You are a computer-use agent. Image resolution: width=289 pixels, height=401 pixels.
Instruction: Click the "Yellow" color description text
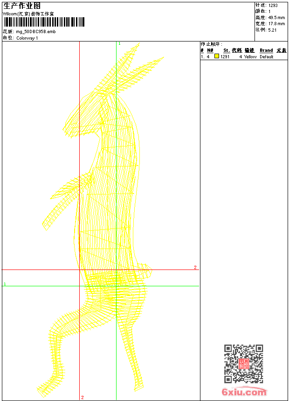250,57
